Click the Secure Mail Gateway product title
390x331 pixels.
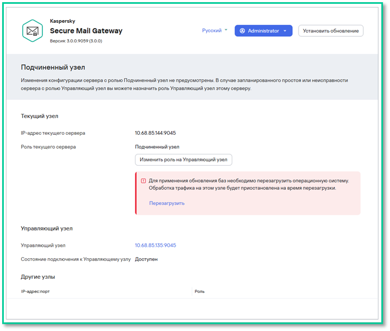(86, 31)
